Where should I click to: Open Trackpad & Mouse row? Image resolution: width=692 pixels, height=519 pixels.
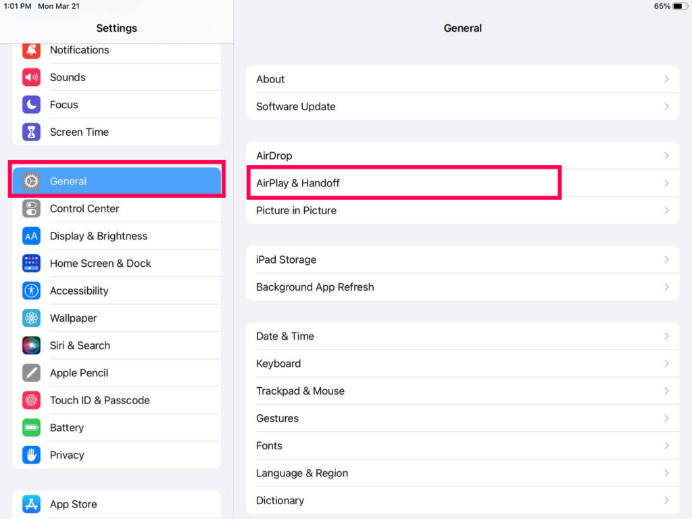(462, 391)
